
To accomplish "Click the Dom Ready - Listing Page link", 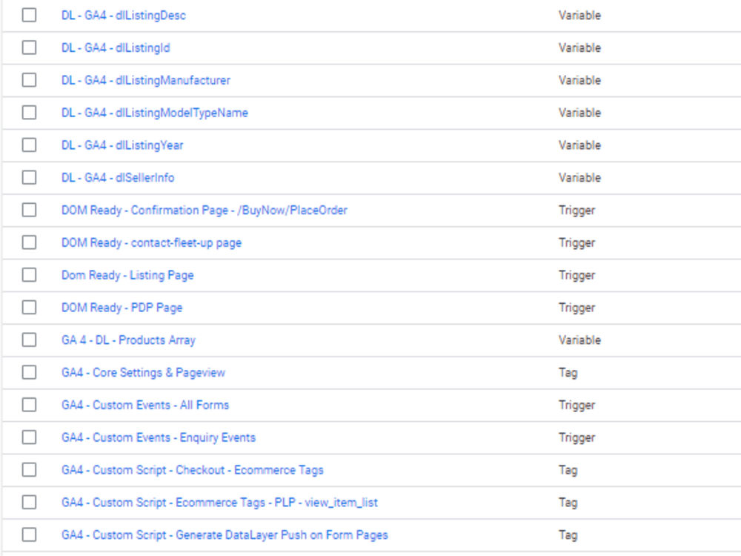I will 127,275.
